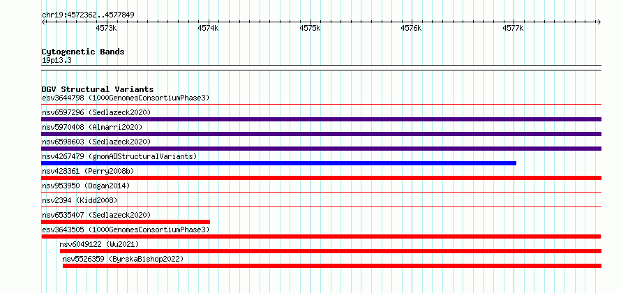Click the nsv6049122 (Wu2021) label
This screenshot has height=293, width=621.
(x=99, y=244)
